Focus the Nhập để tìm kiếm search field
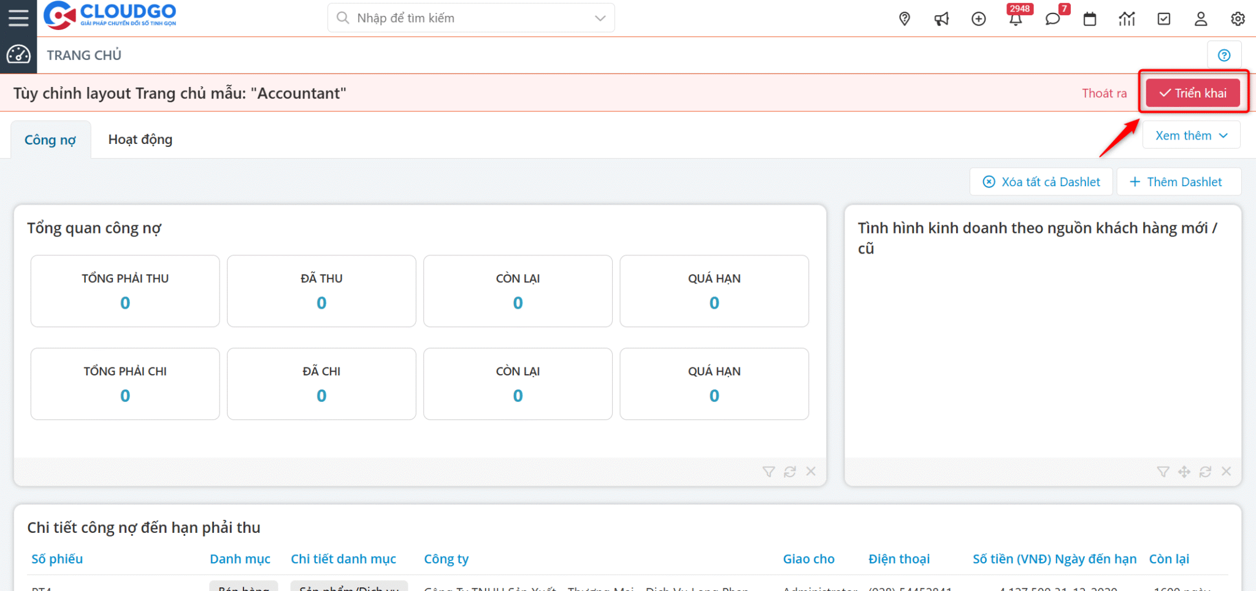Image resolution: width=1256 pixels, height=591 pixels. [471, 18]
